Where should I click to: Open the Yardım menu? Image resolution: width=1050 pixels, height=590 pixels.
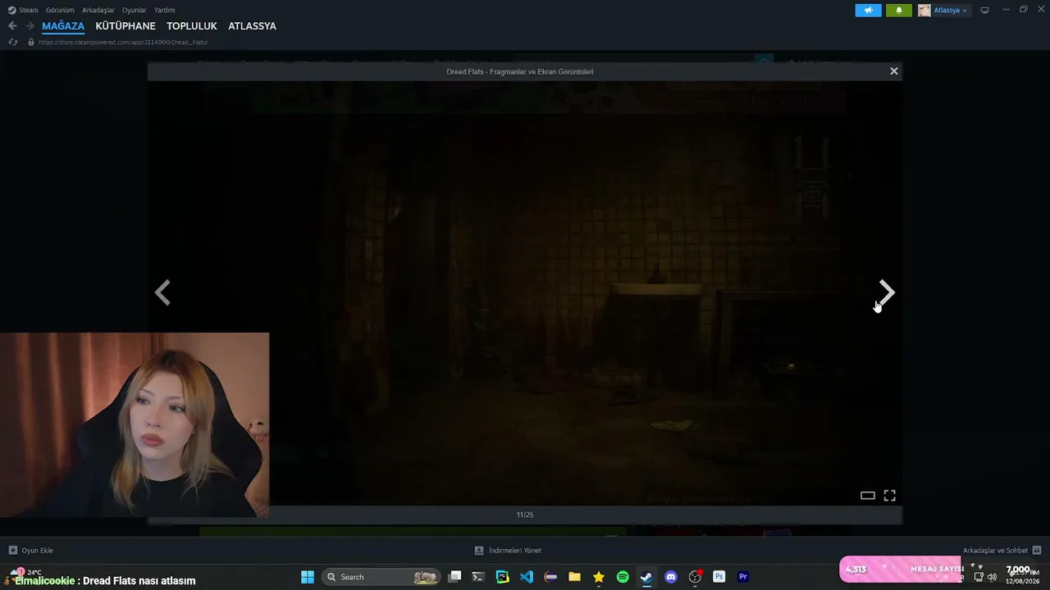[x=164, y=10]
